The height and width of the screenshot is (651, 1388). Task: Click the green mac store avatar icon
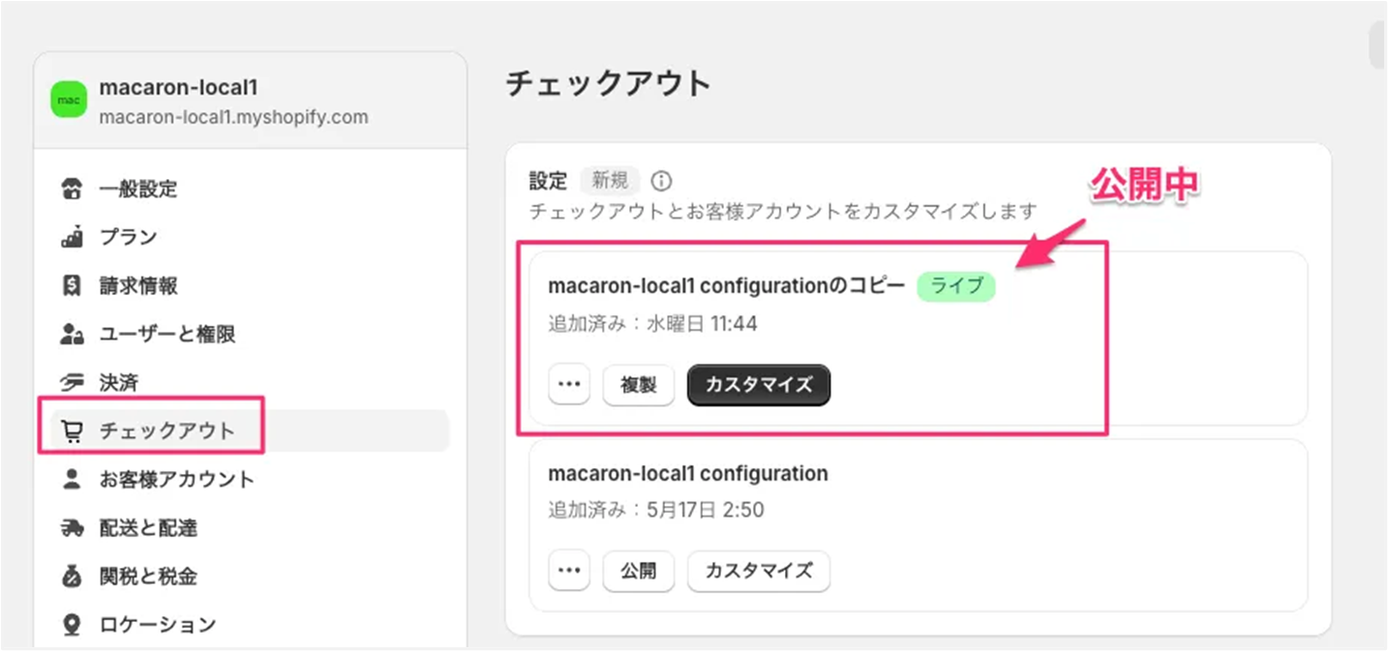tap(69, 100)
